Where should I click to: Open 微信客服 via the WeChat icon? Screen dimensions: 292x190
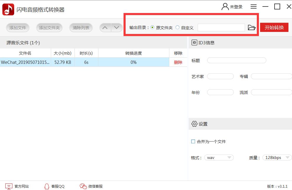click(x=83, y=186)
